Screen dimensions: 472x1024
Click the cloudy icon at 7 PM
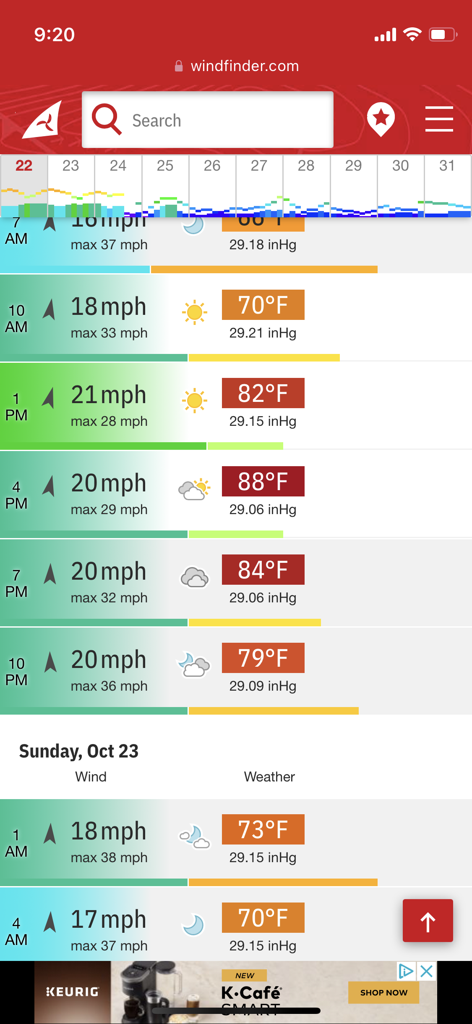194,577
